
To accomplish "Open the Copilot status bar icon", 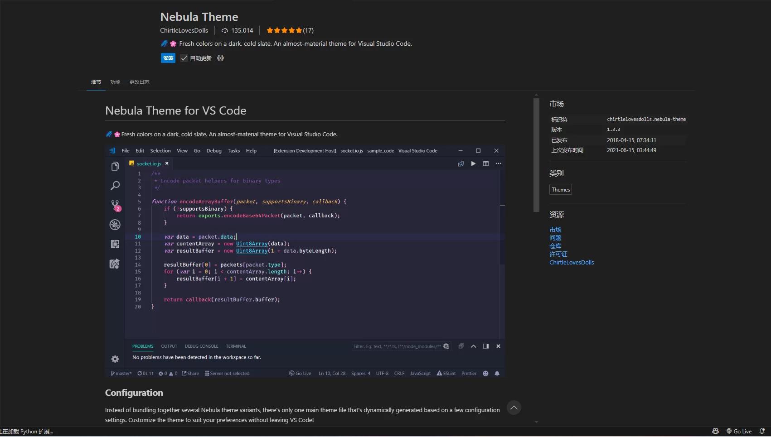I will (x=715, y=432).
